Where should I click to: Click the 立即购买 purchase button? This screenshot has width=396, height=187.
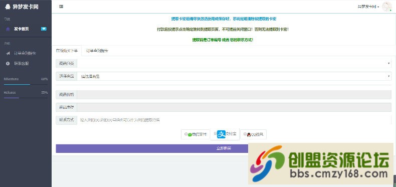[224, 148]
